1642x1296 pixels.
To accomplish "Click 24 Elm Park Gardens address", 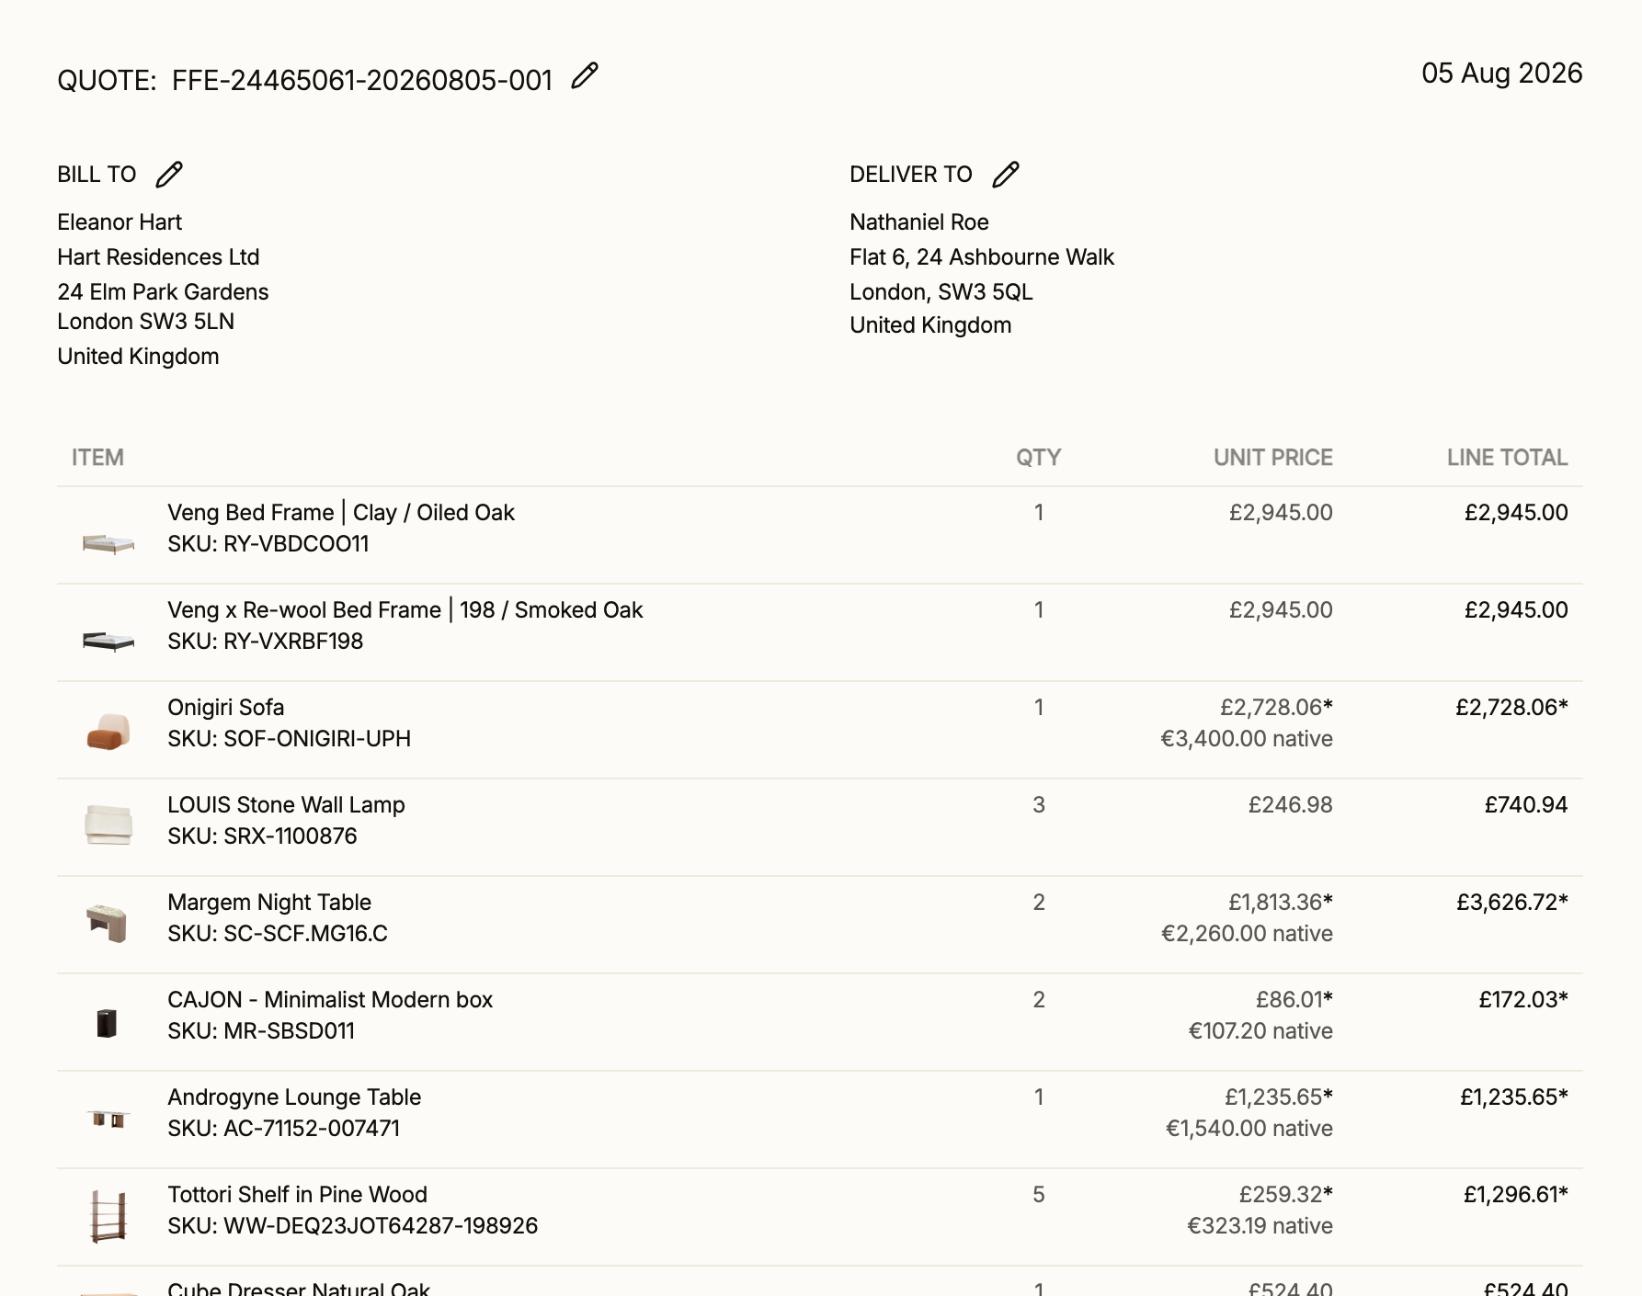I will tap(163, 292).
